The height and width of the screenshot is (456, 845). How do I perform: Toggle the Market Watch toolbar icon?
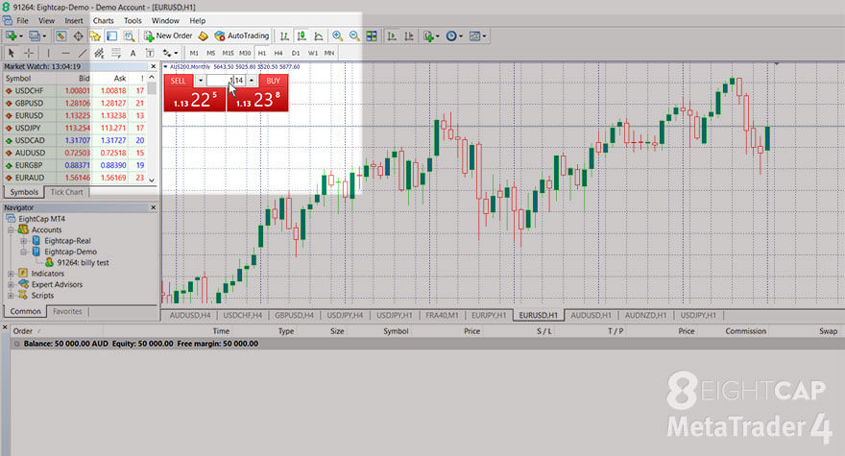60,36
